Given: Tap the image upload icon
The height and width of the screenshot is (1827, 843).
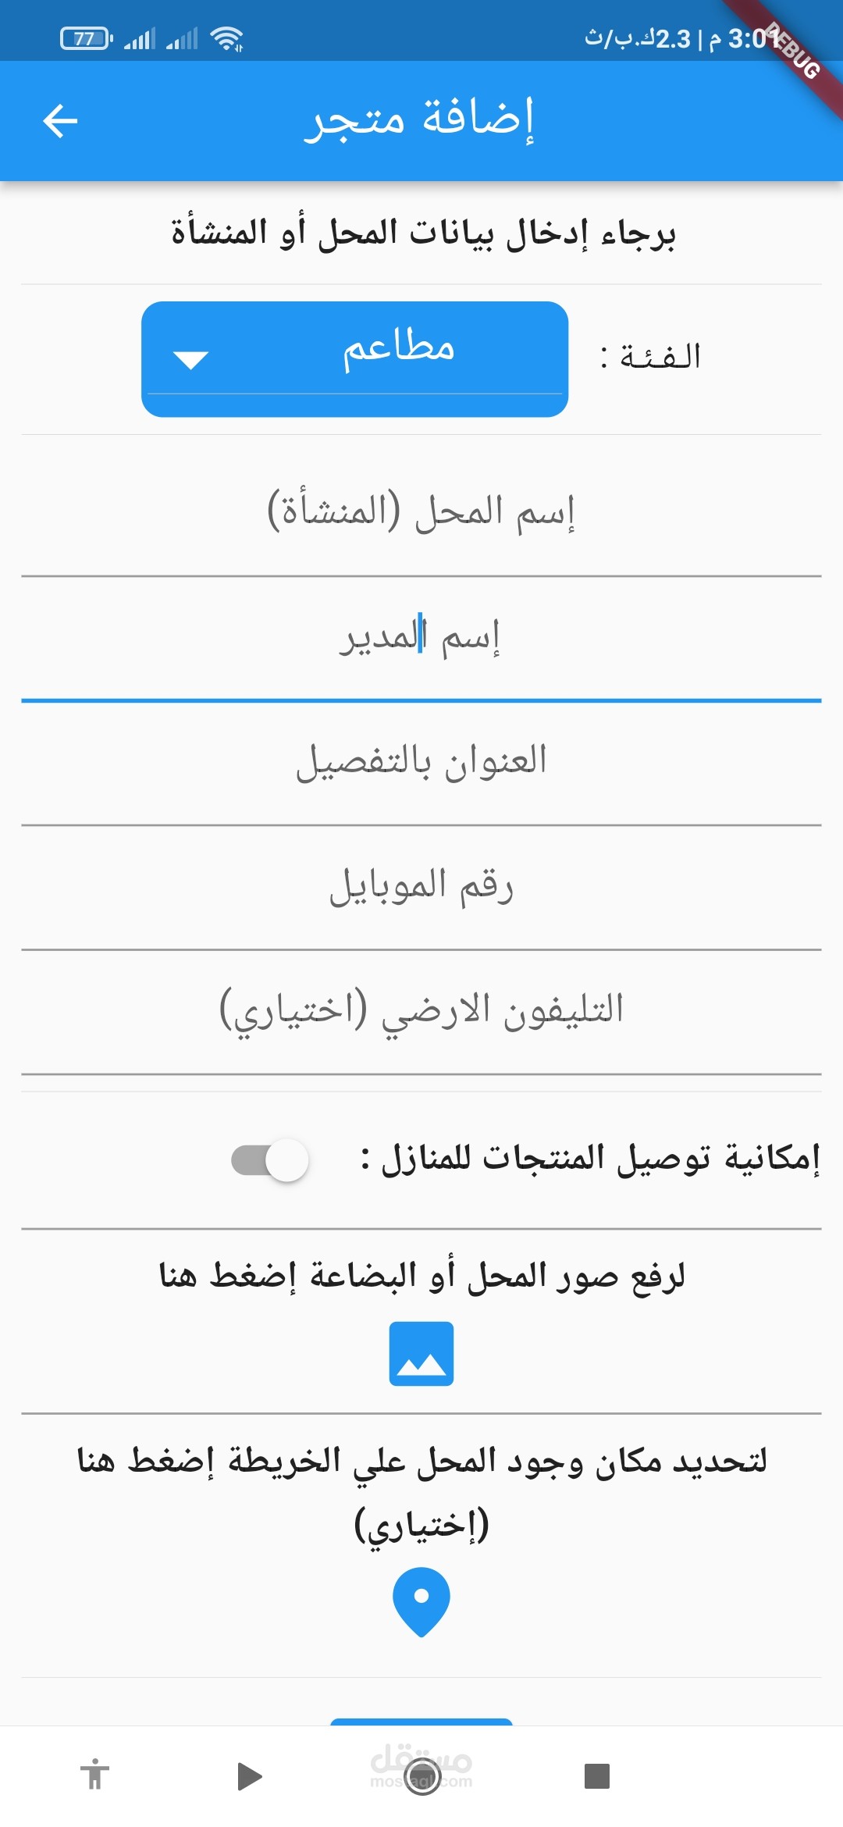Looking at the screenshot, I should pos(421,1353).
